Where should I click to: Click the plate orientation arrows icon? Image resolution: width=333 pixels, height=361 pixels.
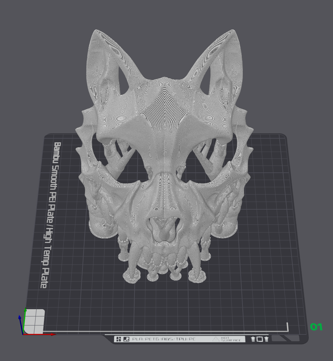(x=260, y=339)
